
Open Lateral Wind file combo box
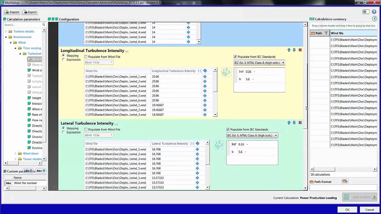click(x=99, y=135)
